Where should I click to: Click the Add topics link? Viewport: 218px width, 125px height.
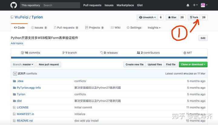click(17, 43)
